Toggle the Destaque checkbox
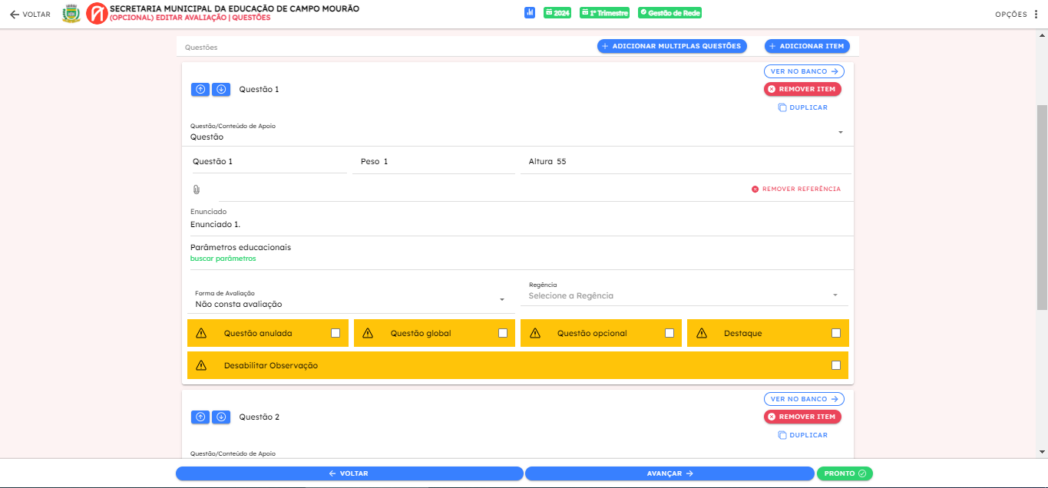This screenshot has height=488, width=1048. (836, 333)
